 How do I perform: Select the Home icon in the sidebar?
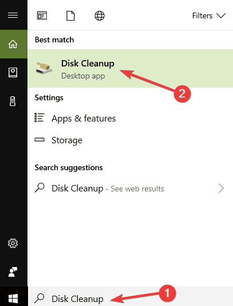pos(13,44)
